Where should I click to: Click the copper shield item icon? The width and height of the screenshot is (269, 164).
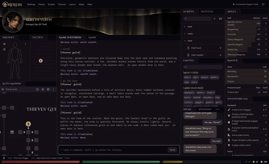(x=229, y=122)
